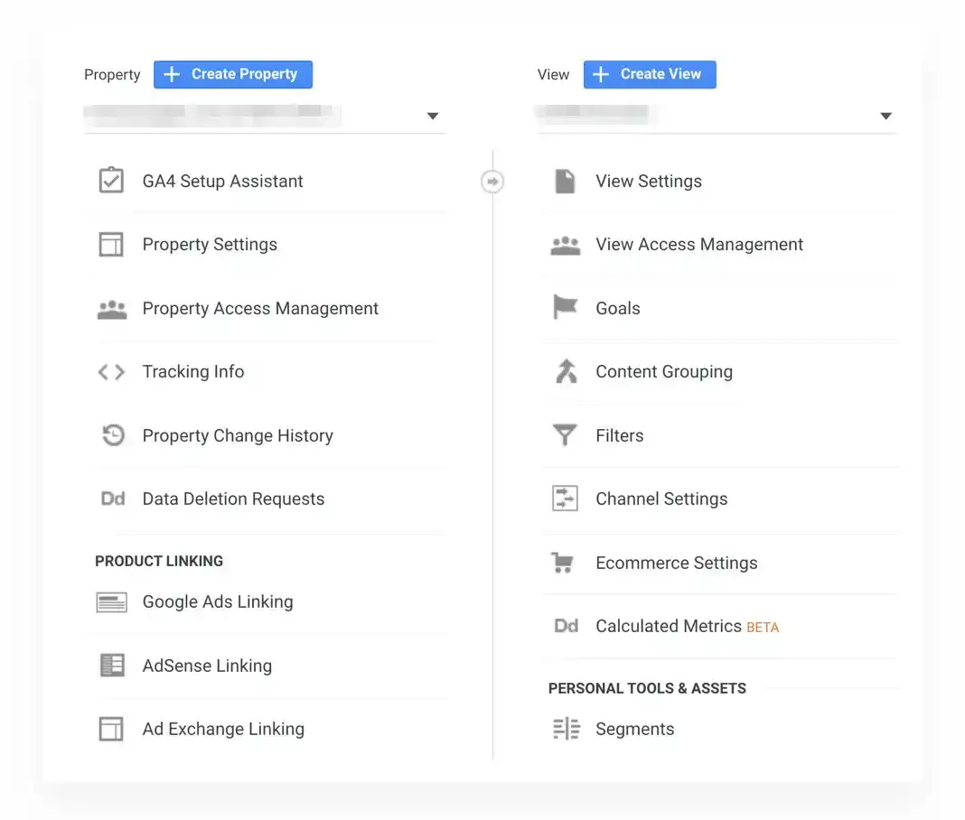Open the Property selector dropdown arrow
This screenshot has width=965, height=820.
(433, 116)
